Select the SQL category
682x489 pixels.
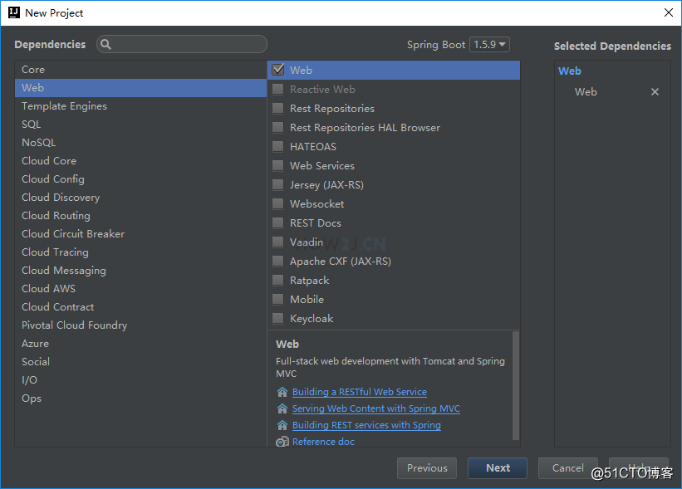pos(140,125)
